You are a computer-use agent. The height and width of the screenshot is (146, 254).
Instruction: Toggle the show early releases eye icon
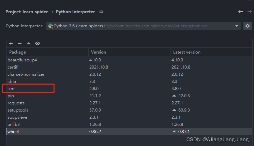(x=38, y=43)
